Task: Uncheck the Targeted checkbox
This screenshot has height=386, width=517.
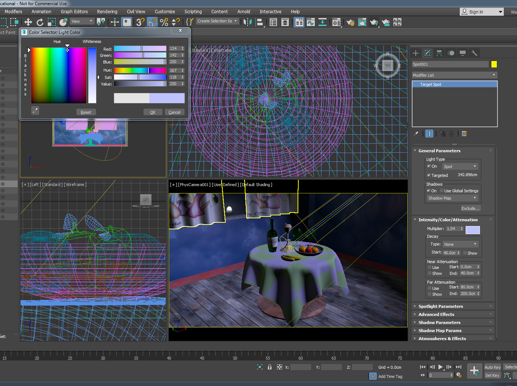Action: (429, 175)
